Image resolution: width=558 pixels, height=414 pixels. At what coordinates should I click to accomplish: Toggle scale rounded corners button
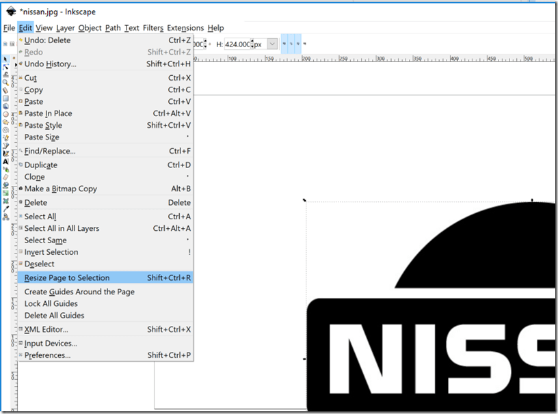[291, 44]
